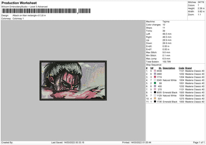Click stitch count 1129 in stop row 9

pos(159,96)
